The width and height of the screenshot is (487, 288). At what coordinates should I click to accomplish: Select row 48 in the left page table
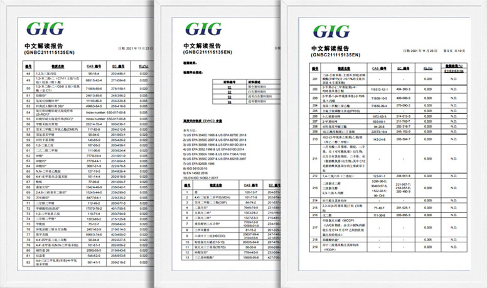point(28,73)
